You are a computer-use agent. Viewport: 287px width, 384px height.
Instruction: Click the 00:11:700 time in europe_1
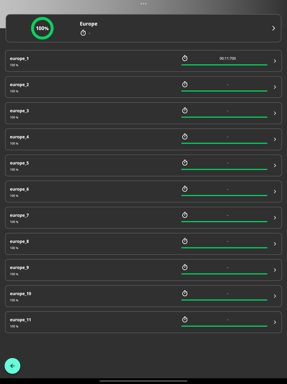(x=228, y=58)
